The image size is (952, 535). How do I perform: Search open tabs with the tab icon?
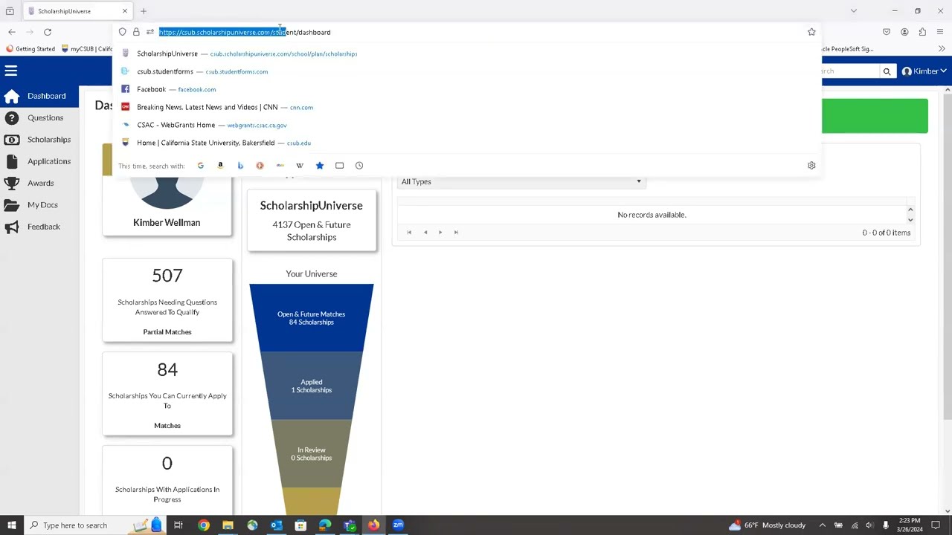(339, 166)
